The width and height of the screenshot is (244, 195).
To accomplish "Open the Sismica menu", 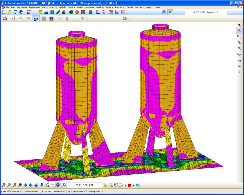I will 71,7.
